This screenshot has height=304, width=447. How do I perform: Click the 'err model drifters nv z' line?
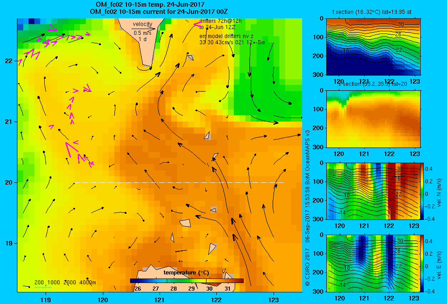pyautogui.click(x=226, y=36)
